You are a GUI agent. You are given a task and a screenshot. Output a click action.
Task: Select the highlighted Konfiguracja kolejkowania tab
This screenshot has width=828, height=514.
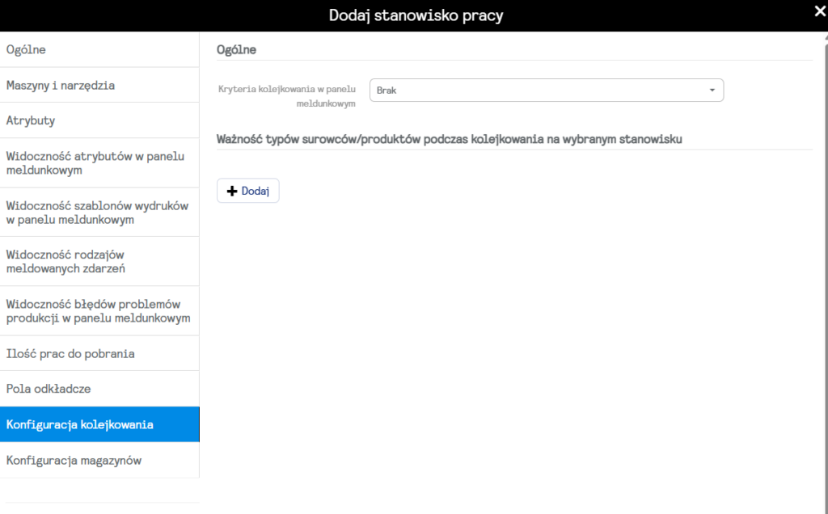pyautogui.click(x=99, y=424)
